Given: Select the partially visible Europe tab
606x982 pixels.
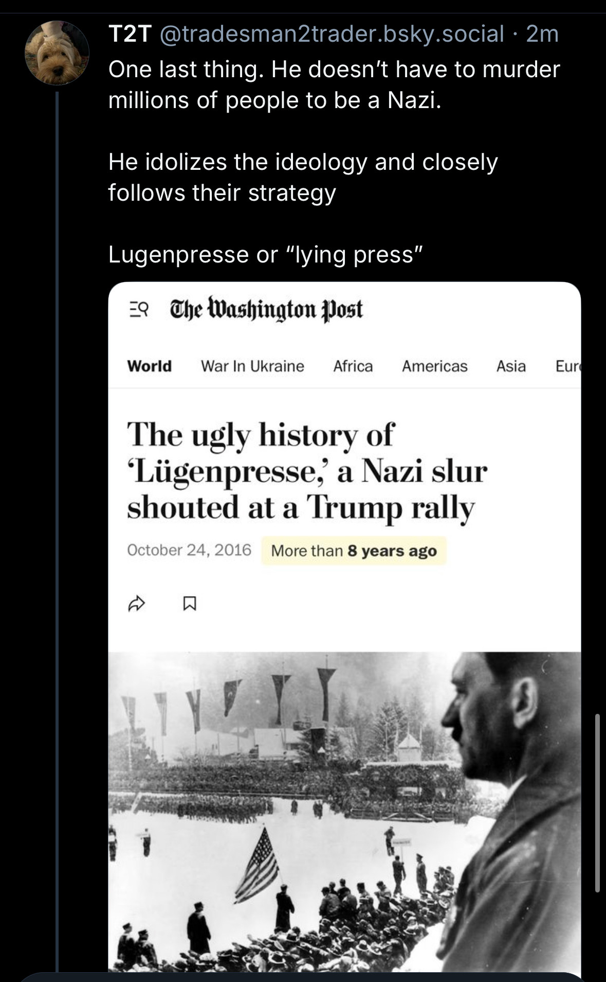Looking at the screenshot, I should pos(568,366).
